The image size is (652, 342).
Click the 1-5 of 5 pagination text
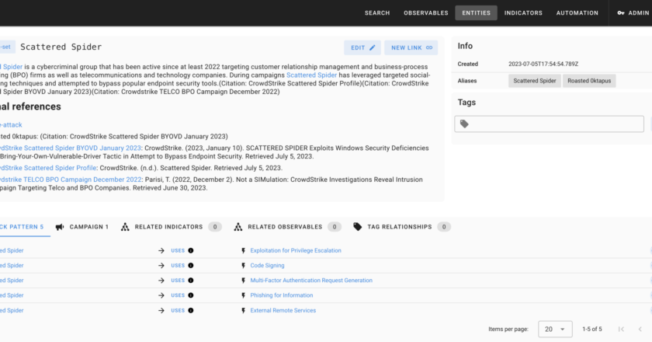(x=592, y=329)
